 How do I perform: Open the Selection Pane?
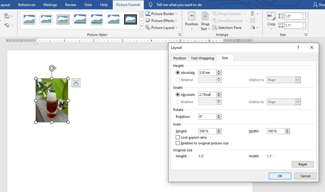(x=227, y=28)
